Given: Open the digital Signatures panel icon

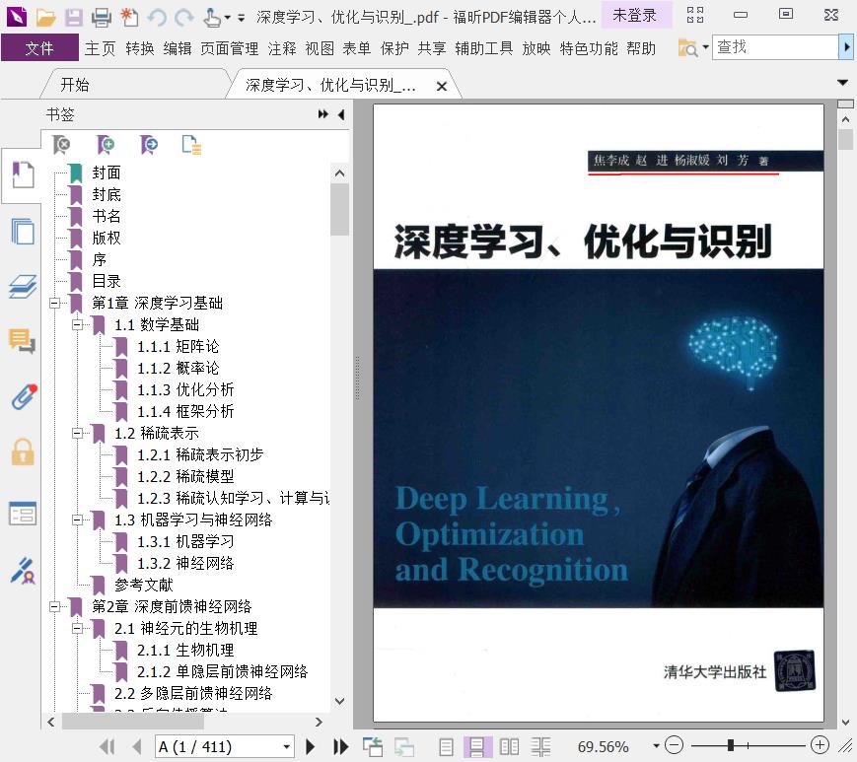Looking at the screenshot, I should 23,571.
